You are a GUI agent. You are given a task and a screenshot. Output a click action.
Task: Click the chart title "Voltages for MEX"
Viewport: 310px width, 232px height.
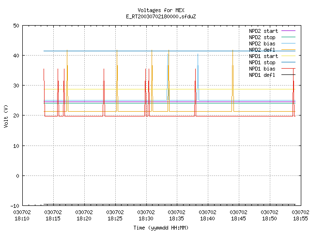pyautogui.click(x=161, y=10)
